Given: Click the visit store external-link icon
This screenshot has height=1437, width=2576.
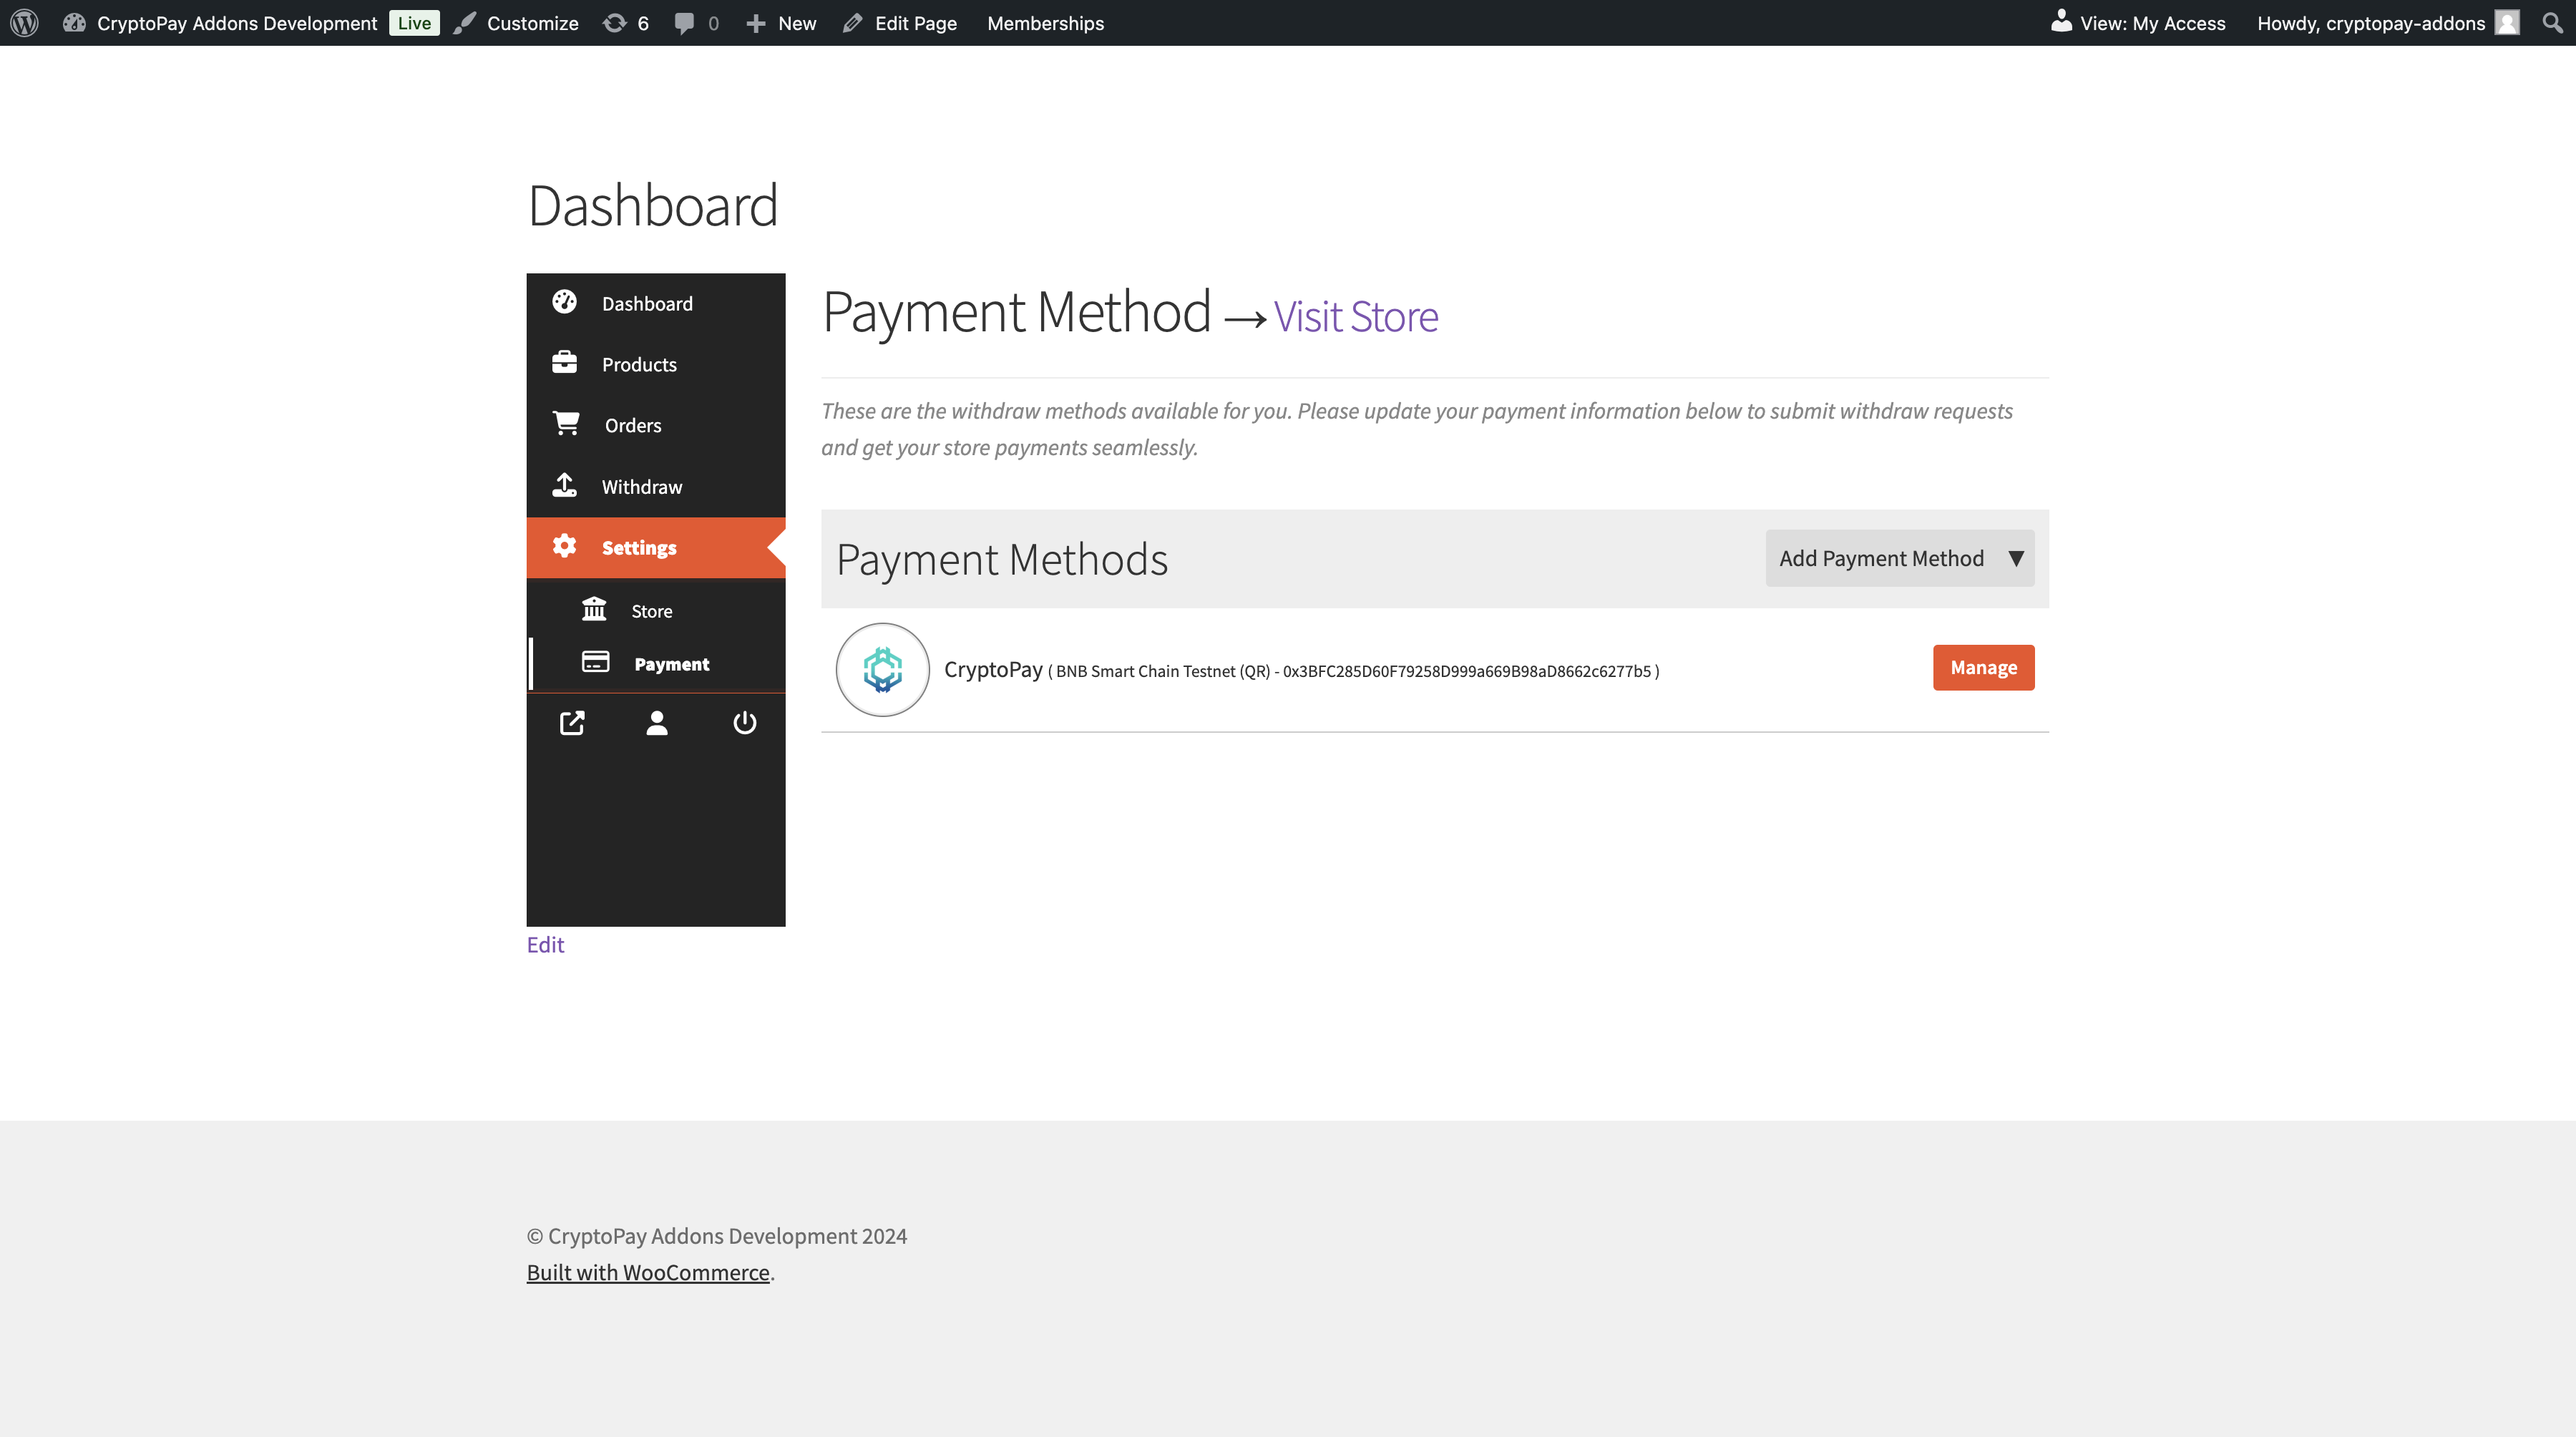Looking at the screenshot, I should [x=571, y=723].
